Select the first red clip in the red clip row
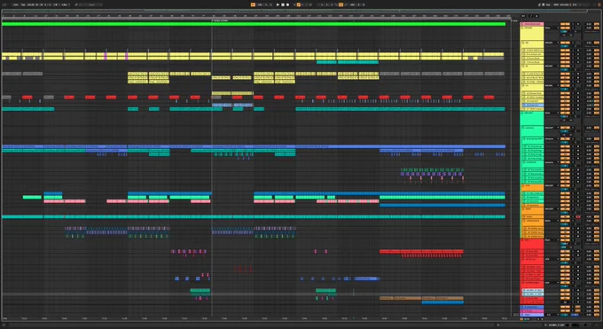The height and width of the screenshot is (329, 603). pos(27,97)
